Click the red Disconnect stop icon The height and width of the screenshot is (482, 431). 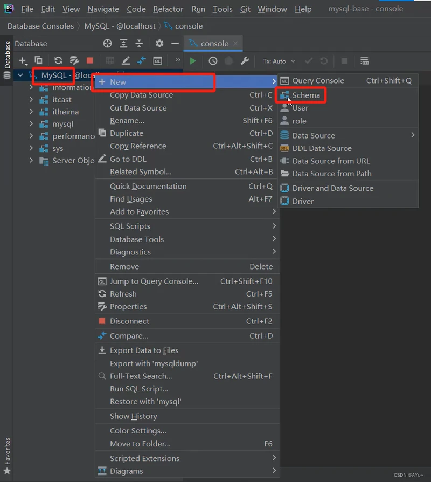tap(90, 60)
